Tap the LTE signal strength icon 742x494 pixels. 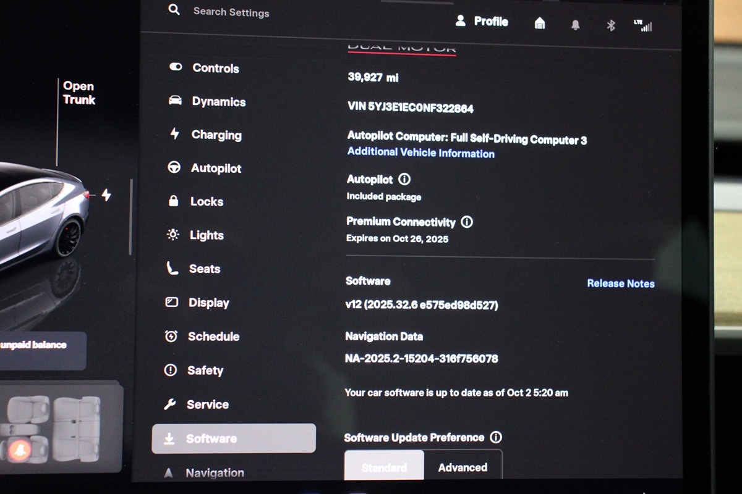[643, 25]
